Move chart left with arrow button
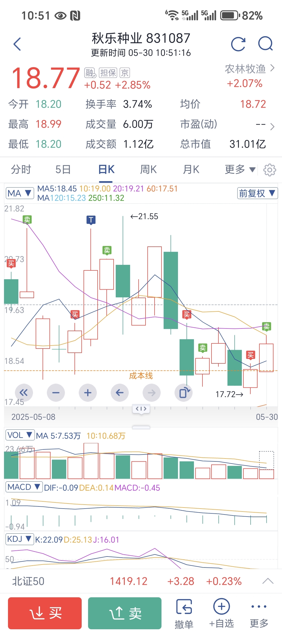The height and width of the screenshot is (633, 282). 120,393
